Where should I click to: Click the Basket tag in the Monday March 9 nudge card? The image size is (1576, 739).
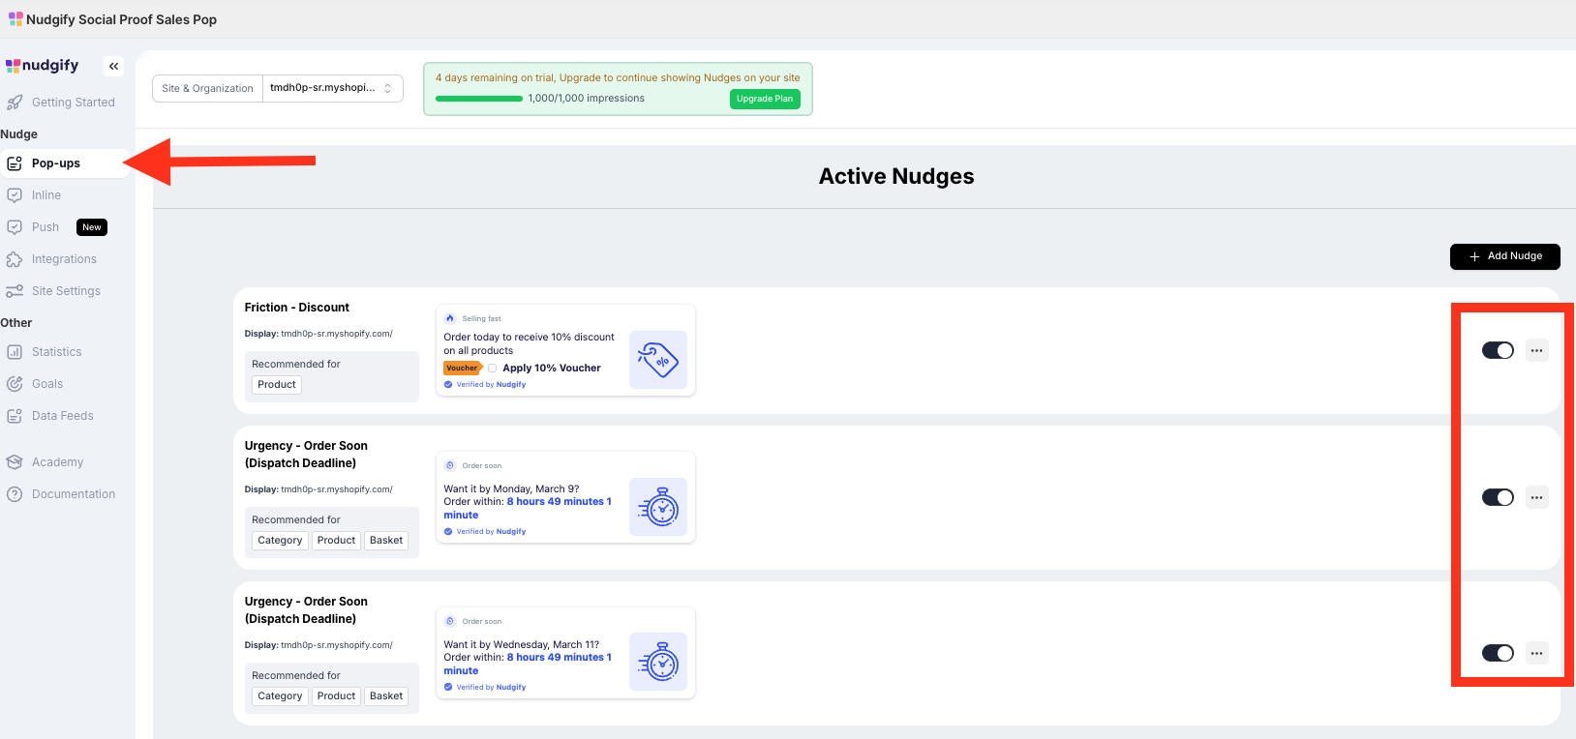tap(386, 541)
